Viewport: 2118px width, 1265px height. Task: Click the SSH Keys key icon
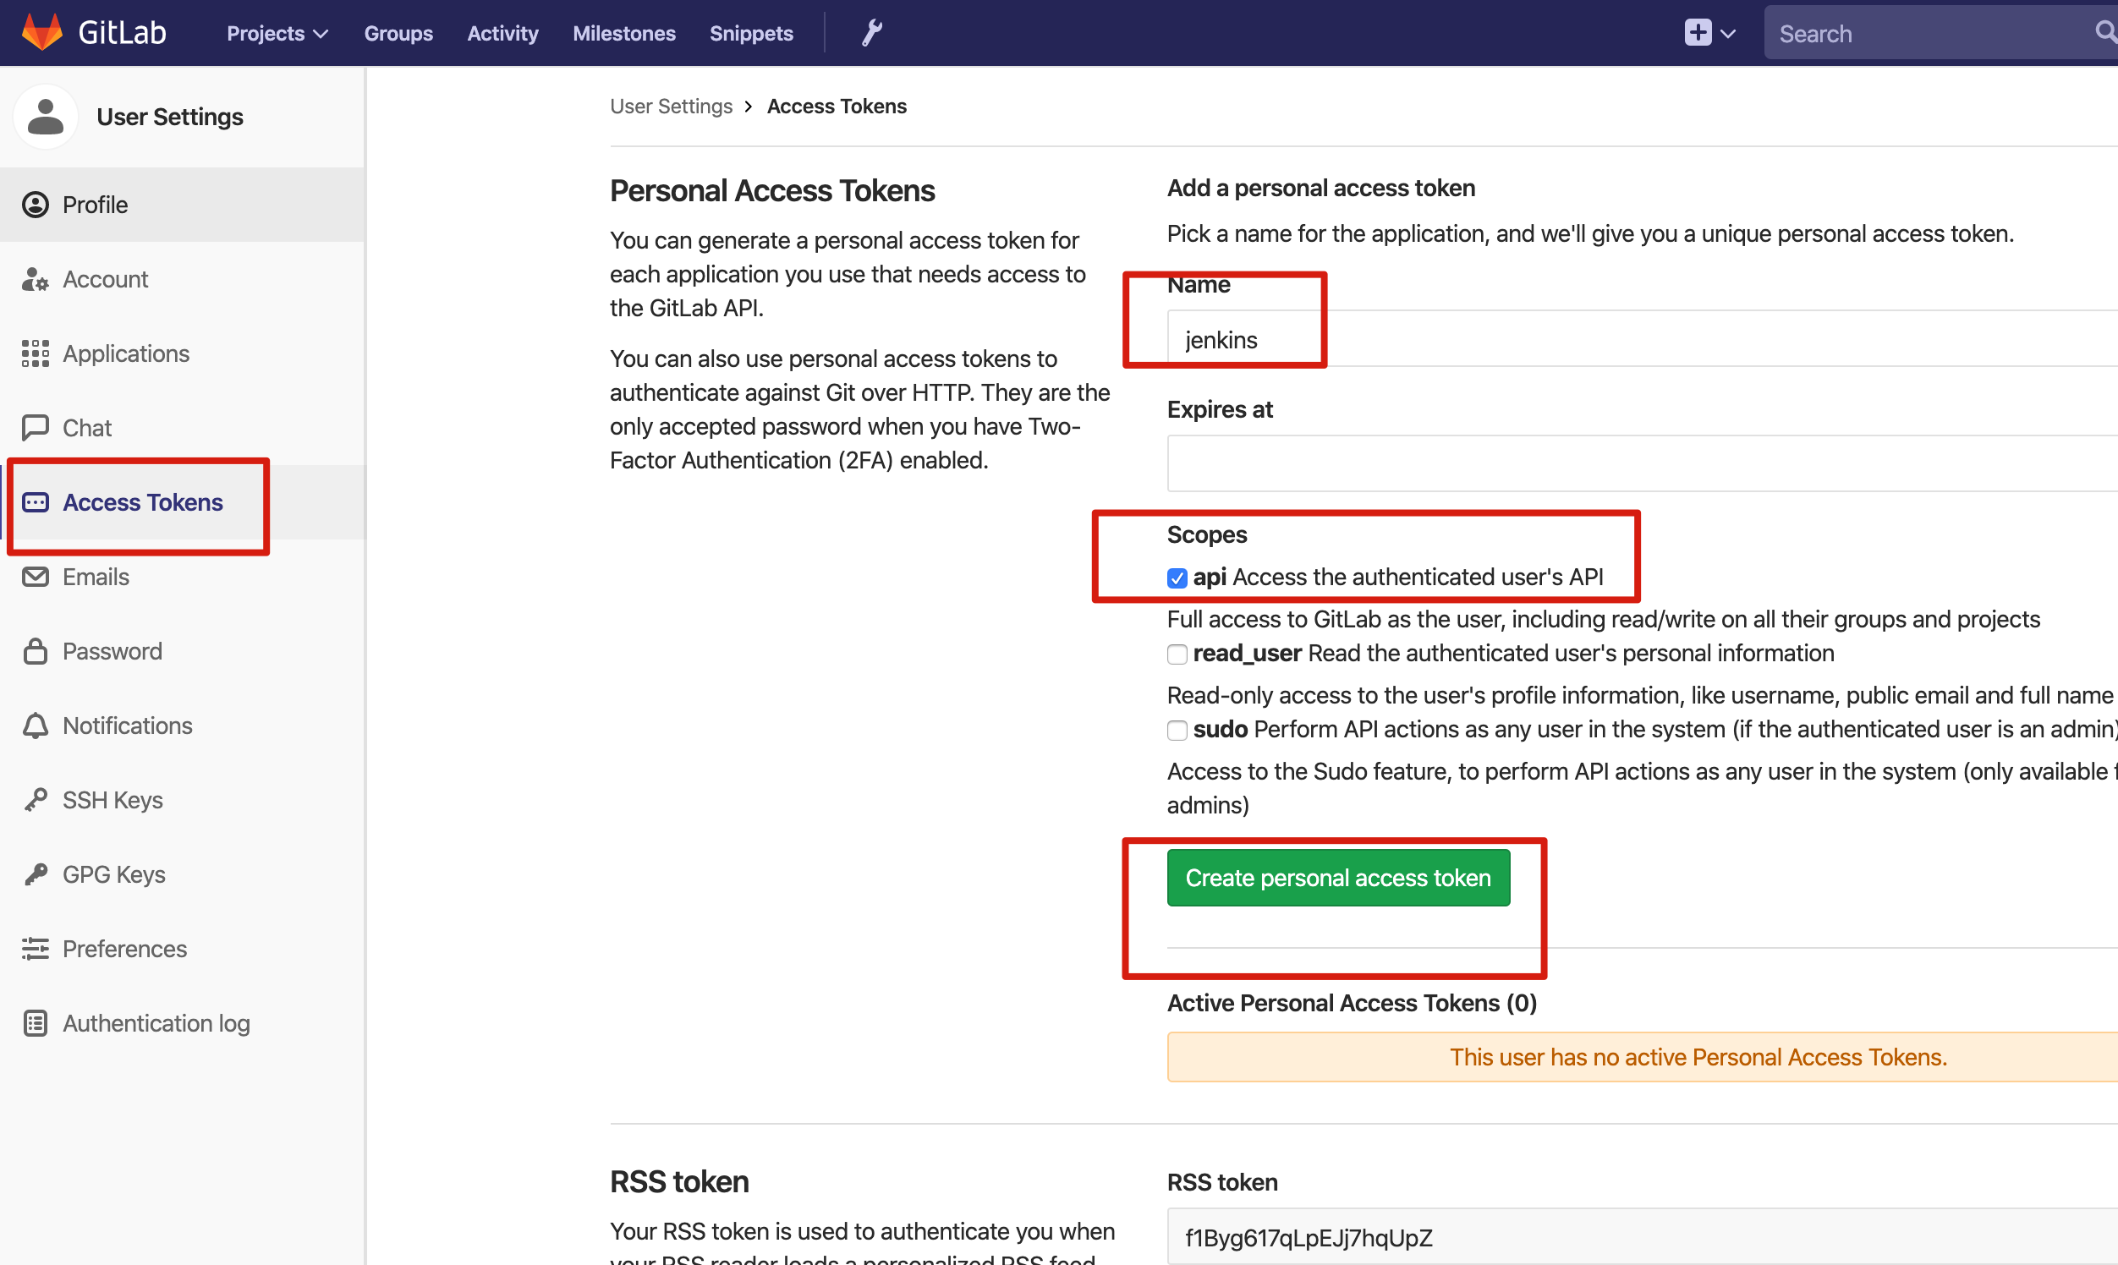[35, 801]
